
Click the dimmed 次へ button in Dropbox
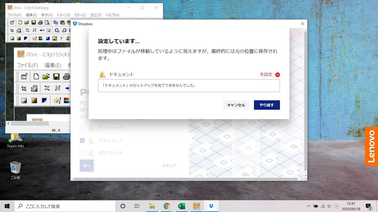click(x=87, y=166)
